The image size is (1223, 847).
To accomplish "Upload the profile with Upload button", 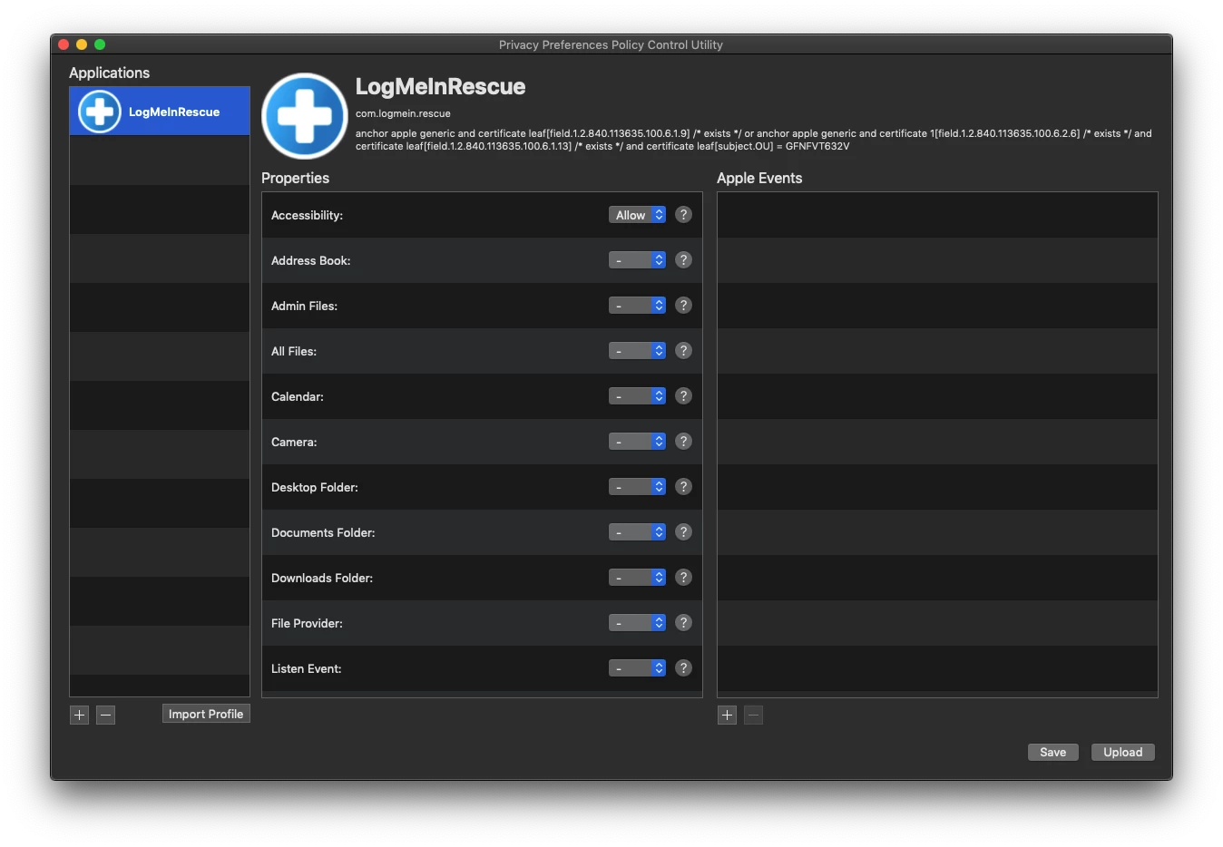I will (1122, 752).
